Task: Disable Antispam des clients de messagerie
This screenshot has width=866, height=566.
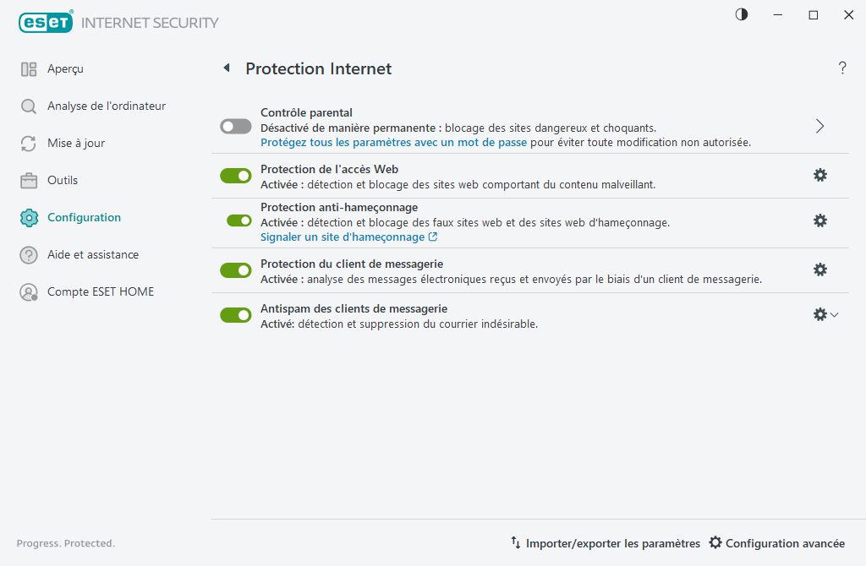Action: [x=236, y=315]
